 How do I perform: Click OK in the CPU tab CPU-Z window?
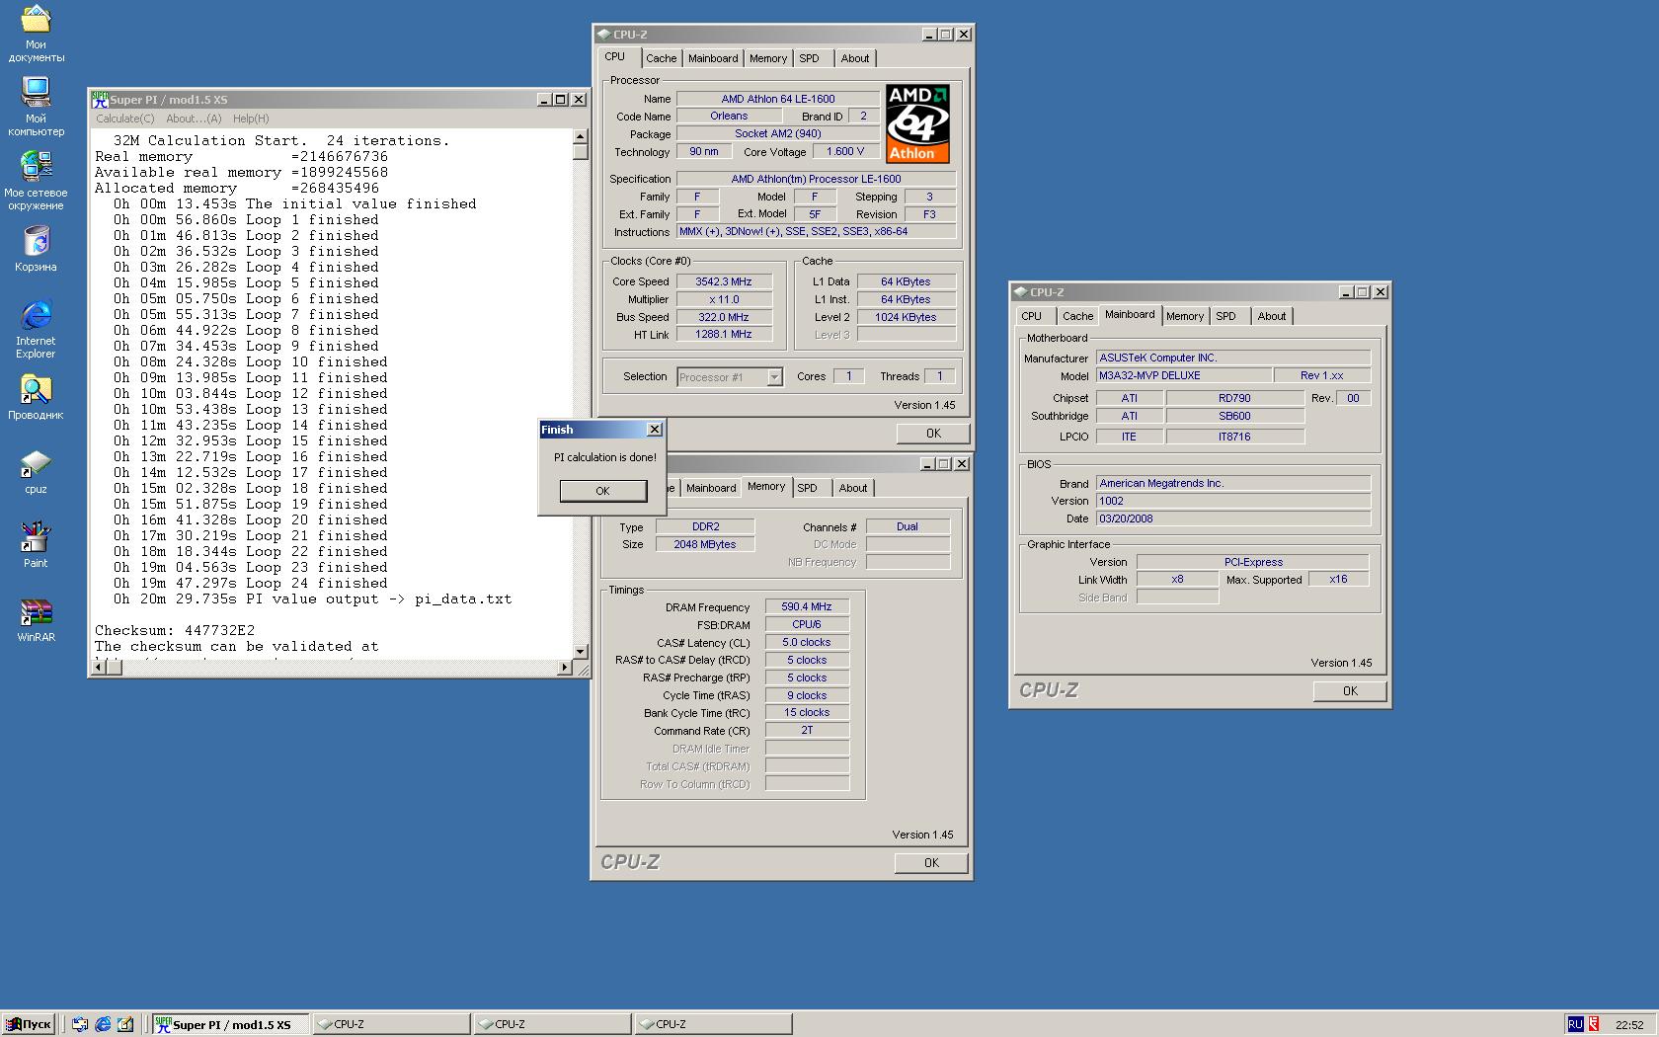coord(933,433)
